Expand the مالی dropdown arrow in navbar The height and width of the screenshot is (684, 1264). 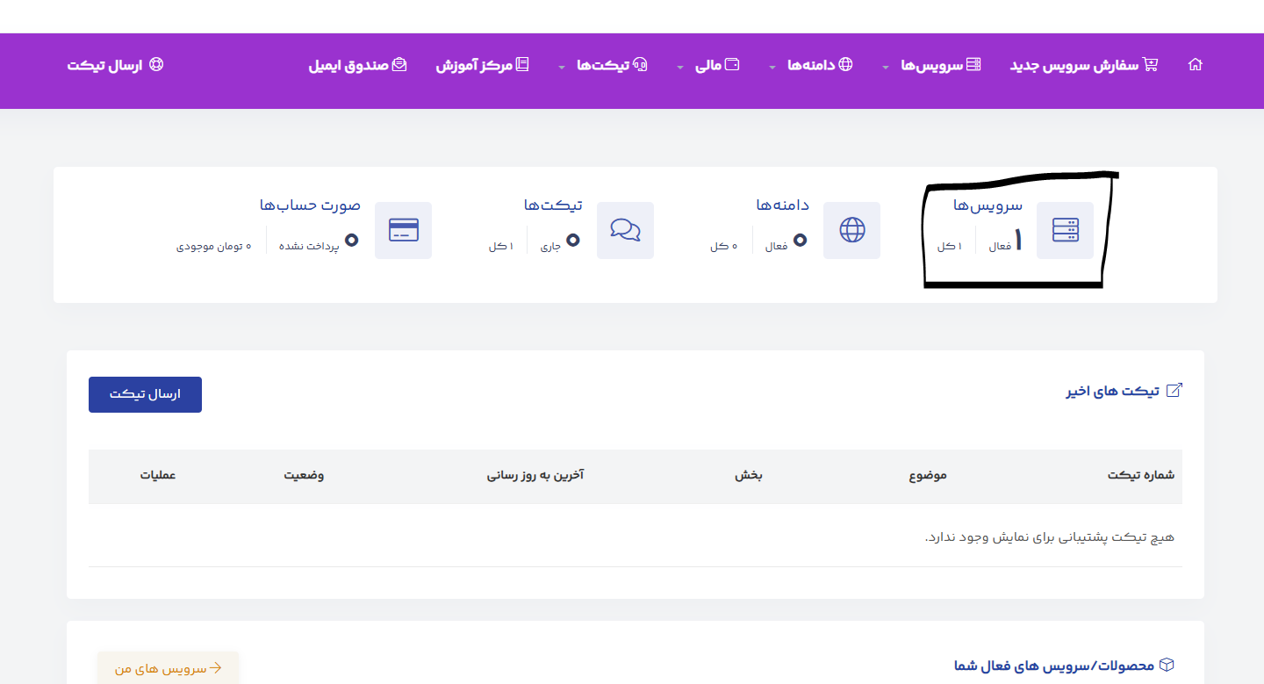point(681,67)
